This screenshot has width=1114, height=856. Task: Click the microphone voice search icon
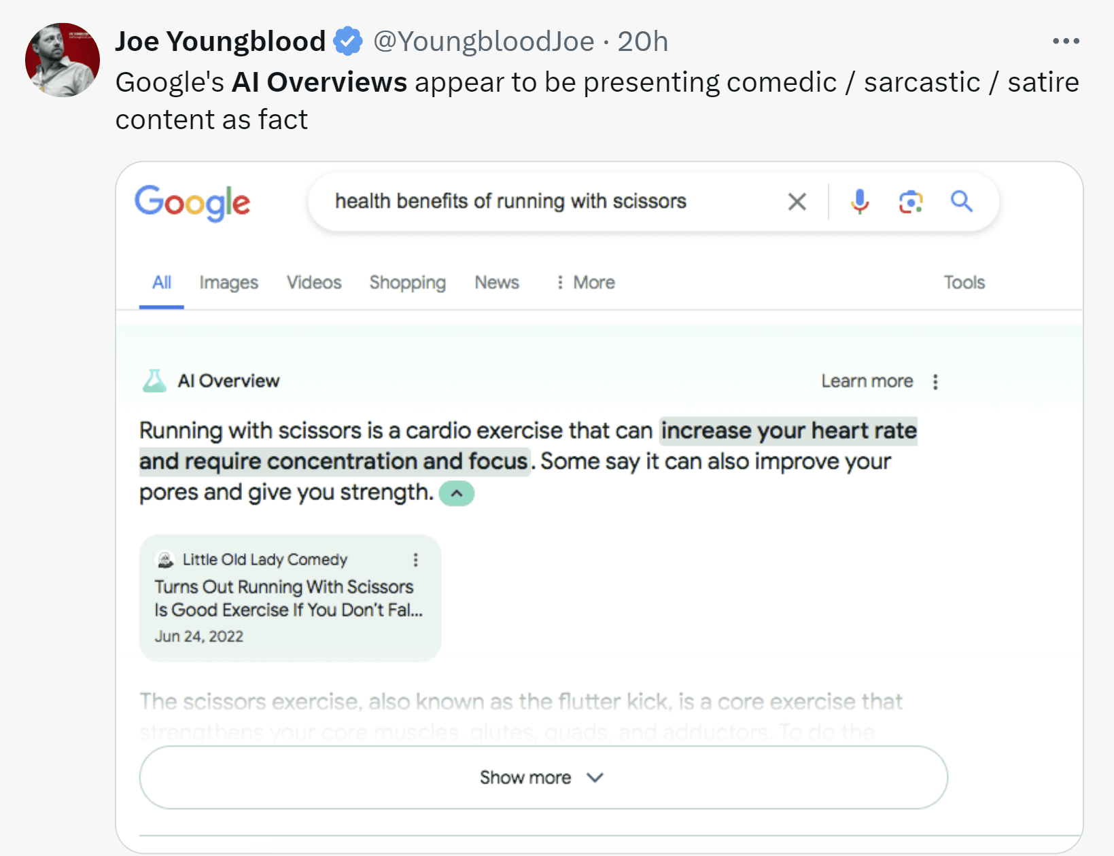point(859,201)
